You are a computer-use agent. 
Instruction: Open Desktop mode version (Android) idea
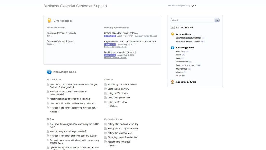120,52
